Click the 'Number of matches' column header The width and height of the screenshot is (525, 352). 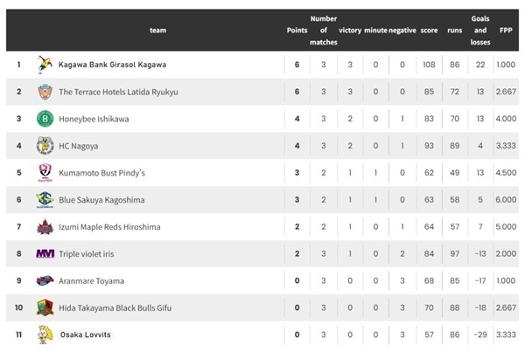point(324,30)
